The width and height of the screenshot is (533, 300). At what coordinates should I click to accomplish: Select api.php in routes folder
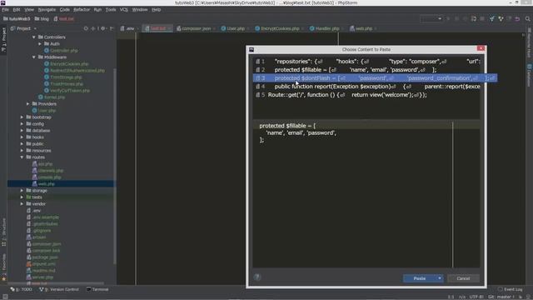pos(45,164)
